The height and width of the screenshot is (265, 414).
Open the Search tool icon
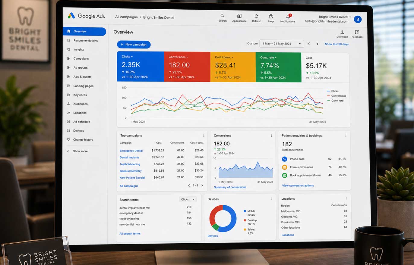[x=222, y=16]
